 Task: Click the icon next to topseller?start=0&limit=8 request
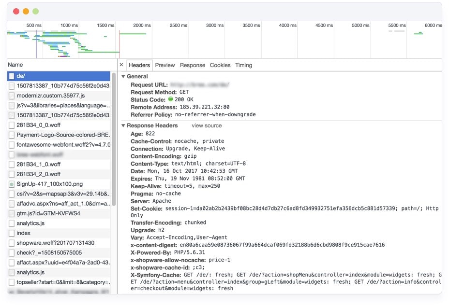11,282
